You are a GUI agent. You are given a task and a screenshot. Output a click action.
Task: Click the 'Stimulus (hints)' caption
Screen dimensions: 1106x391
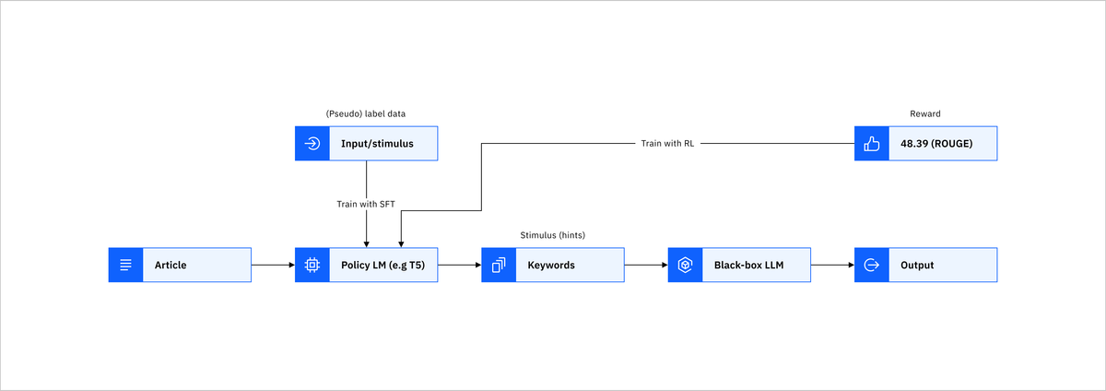tap(553, 235)
